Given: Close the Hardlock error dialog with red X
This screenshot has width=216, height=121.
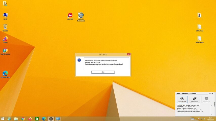Looking at the screenshot, I should [129, 54].
